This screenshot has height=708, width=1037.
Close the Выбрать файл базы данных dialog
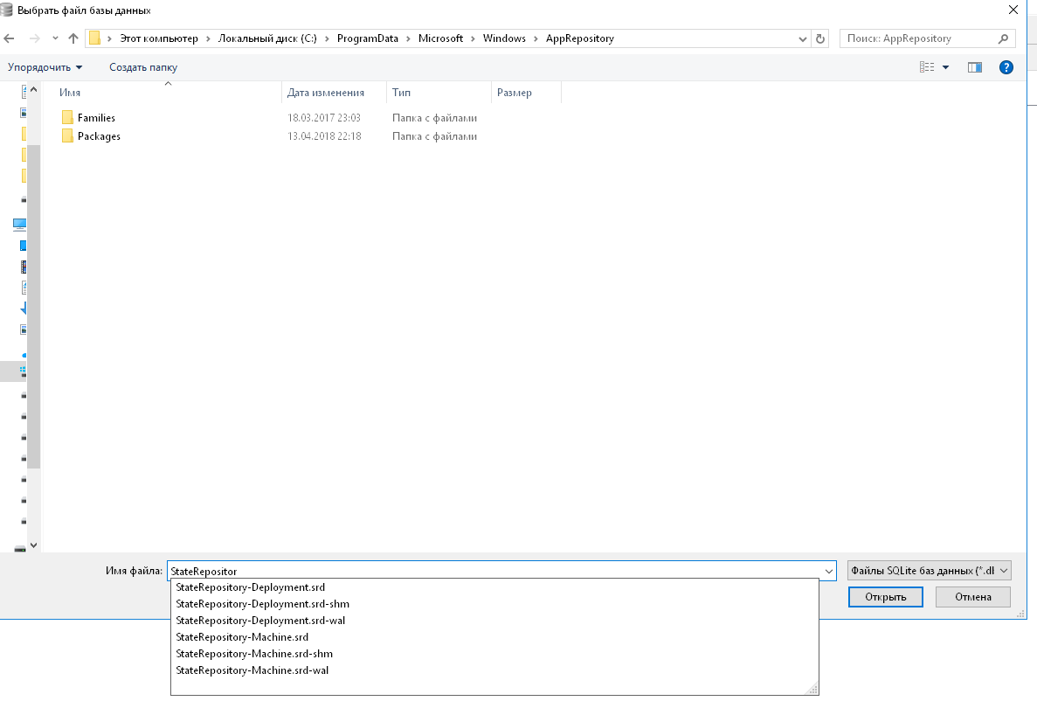coord(1013,10)
